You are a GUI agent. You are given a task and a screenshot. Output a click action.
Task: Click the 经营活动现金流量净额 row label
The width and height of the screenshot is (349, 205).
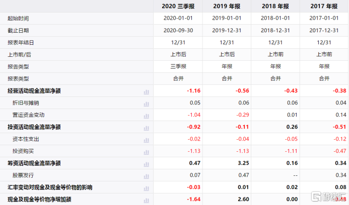click(34, 91)
